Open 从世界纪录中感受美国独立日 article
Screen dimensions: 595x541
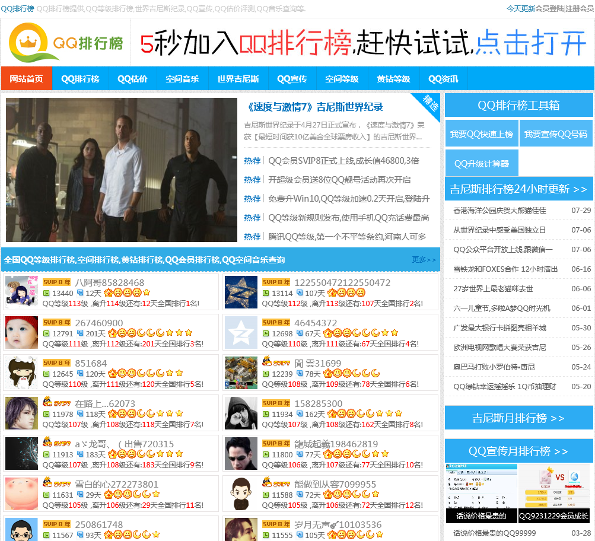[499, 230]
